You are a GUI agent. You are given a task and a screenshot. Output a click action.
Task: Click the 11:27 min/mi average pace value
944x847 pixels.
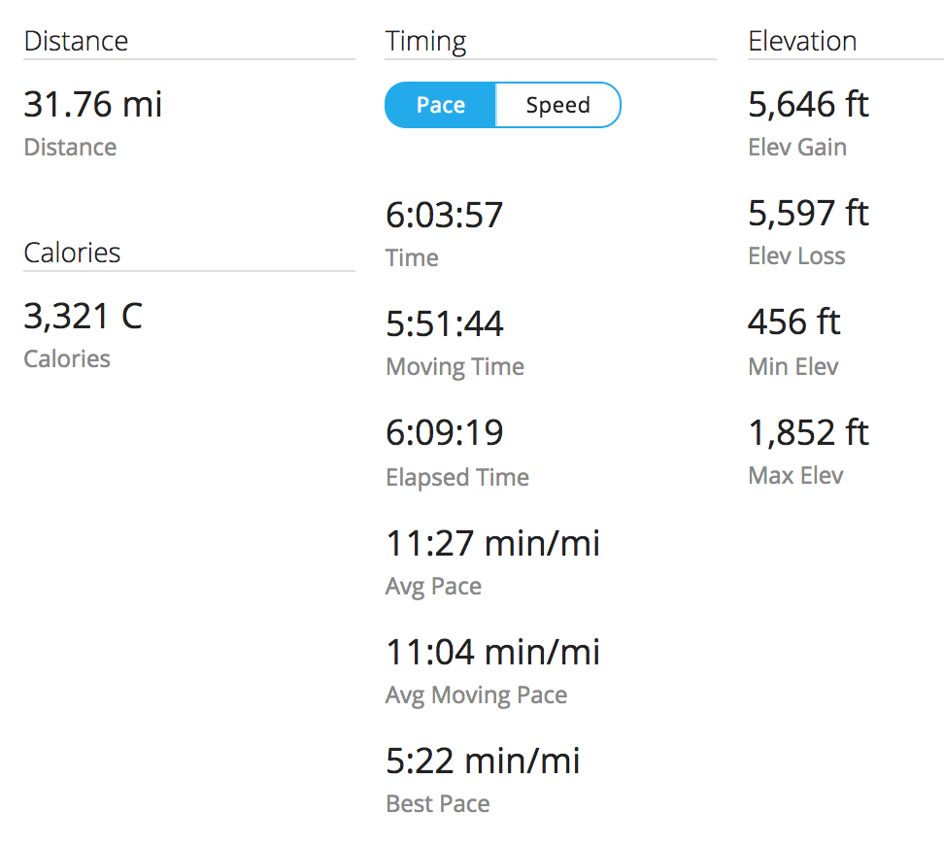492,542
